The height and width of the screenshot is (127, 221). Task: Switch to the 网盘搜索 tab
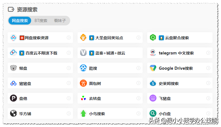(20, 21)
